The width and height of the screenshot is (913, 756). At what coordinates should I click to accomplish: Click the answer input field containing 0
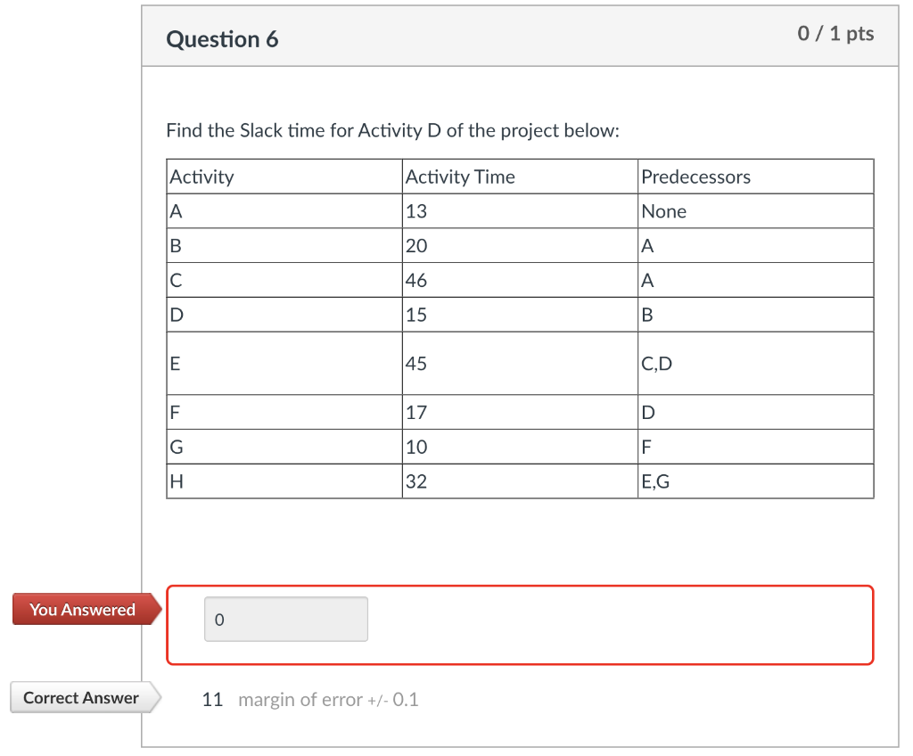click(285, 619)
